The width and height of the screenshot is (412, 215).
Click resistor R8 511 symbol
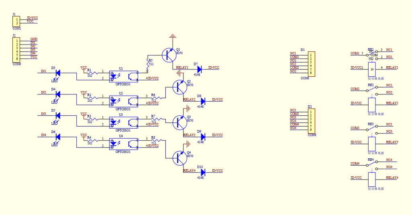157,140
